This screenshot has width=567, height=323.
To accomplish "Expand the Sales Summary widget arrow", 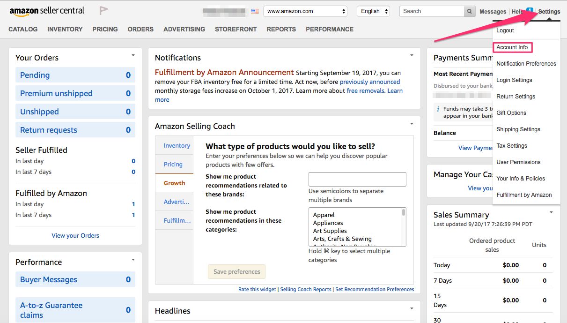I will point(551,212).
